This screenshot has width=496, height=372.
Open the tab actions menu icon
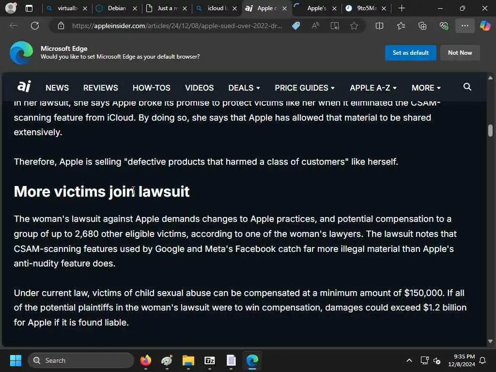(29, 8)
